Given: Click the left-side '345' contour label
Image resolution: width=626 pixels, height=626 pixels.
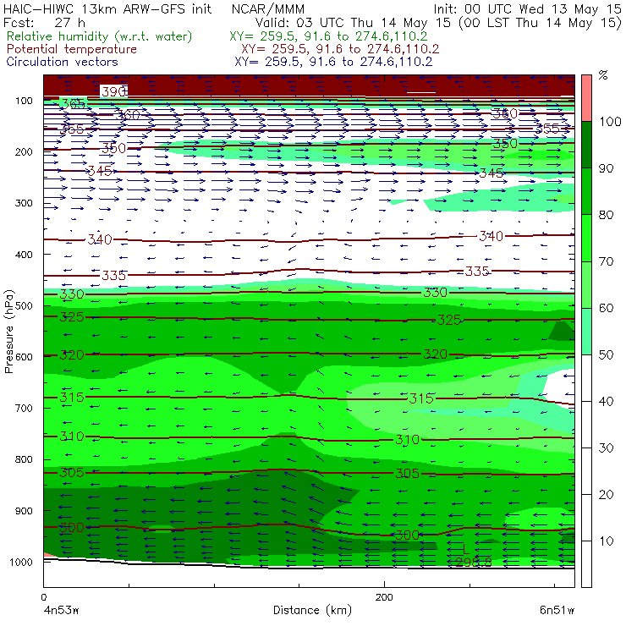Looking at the screenshot, I should [x=100, y=171].
